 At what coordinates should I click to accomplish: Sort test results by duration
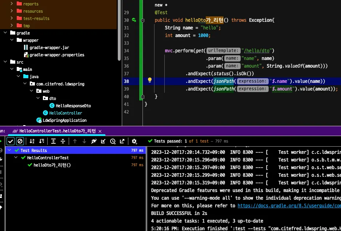coord(41,141)
